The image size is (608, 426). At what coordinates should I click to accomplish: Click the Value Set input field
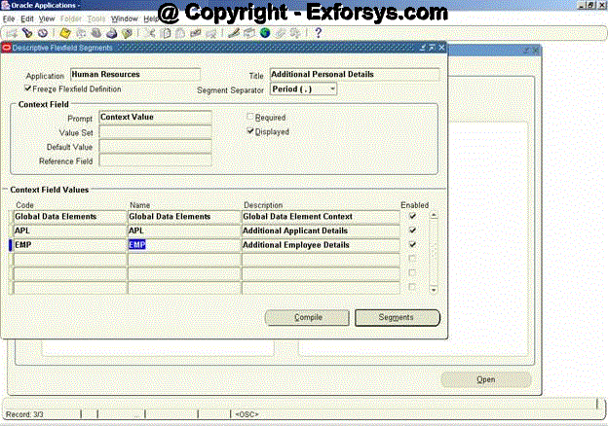click(155, 132)
